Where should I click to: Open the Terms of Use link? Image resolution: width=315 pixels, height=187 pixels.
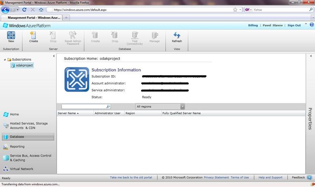(240, 177)
